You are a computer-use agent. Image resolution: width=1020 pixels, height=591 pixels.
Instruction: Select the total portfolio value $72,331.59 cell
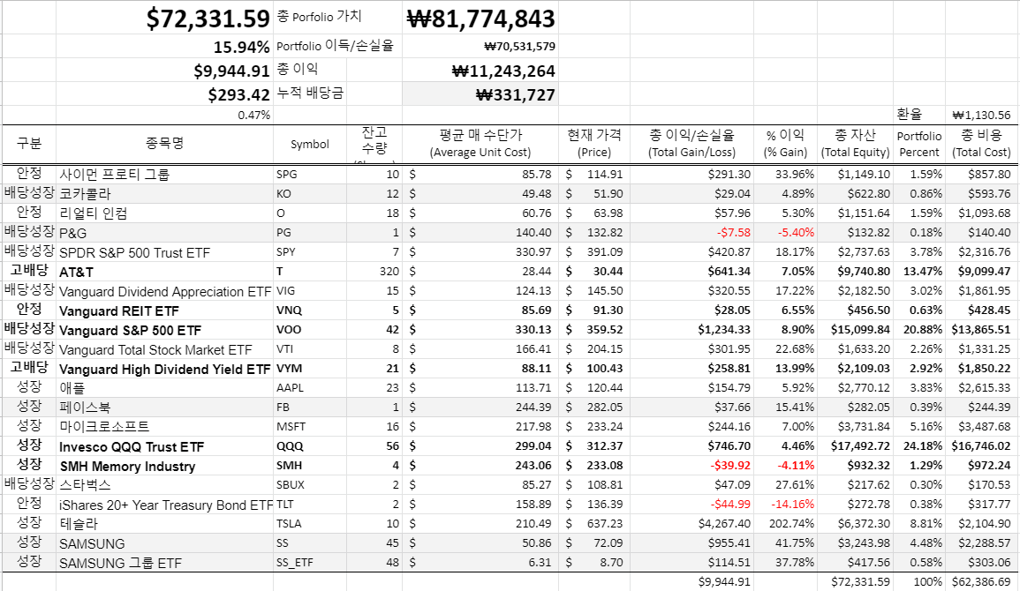point(164,19)
